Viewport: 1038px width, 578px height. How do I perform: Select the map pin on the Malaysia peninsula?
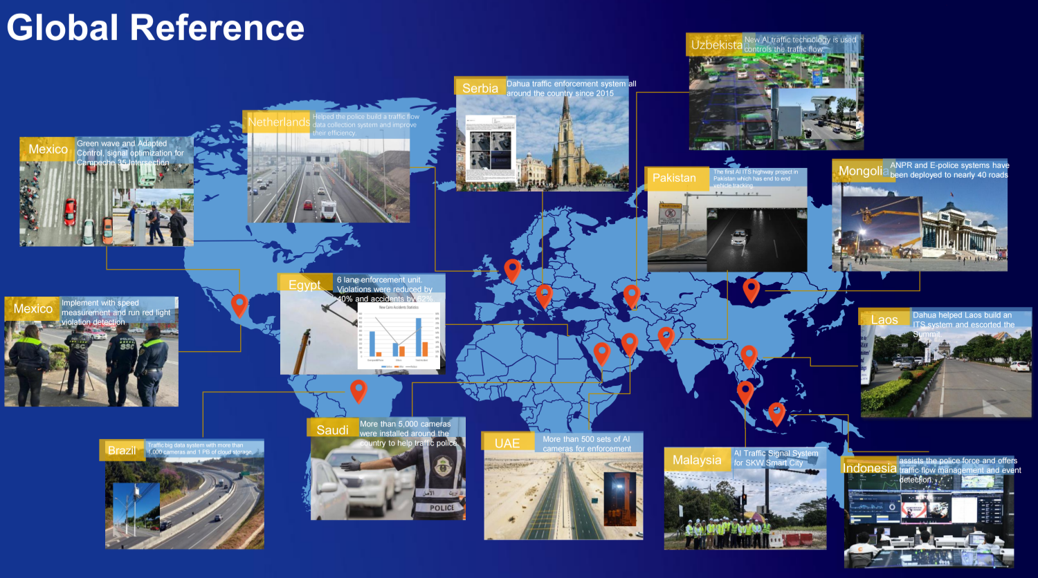(x=745, y=393)
